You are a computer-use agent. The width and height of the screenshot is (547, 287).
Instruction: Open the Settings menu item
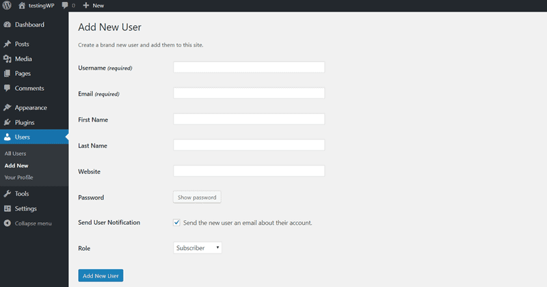click(25, 208)
